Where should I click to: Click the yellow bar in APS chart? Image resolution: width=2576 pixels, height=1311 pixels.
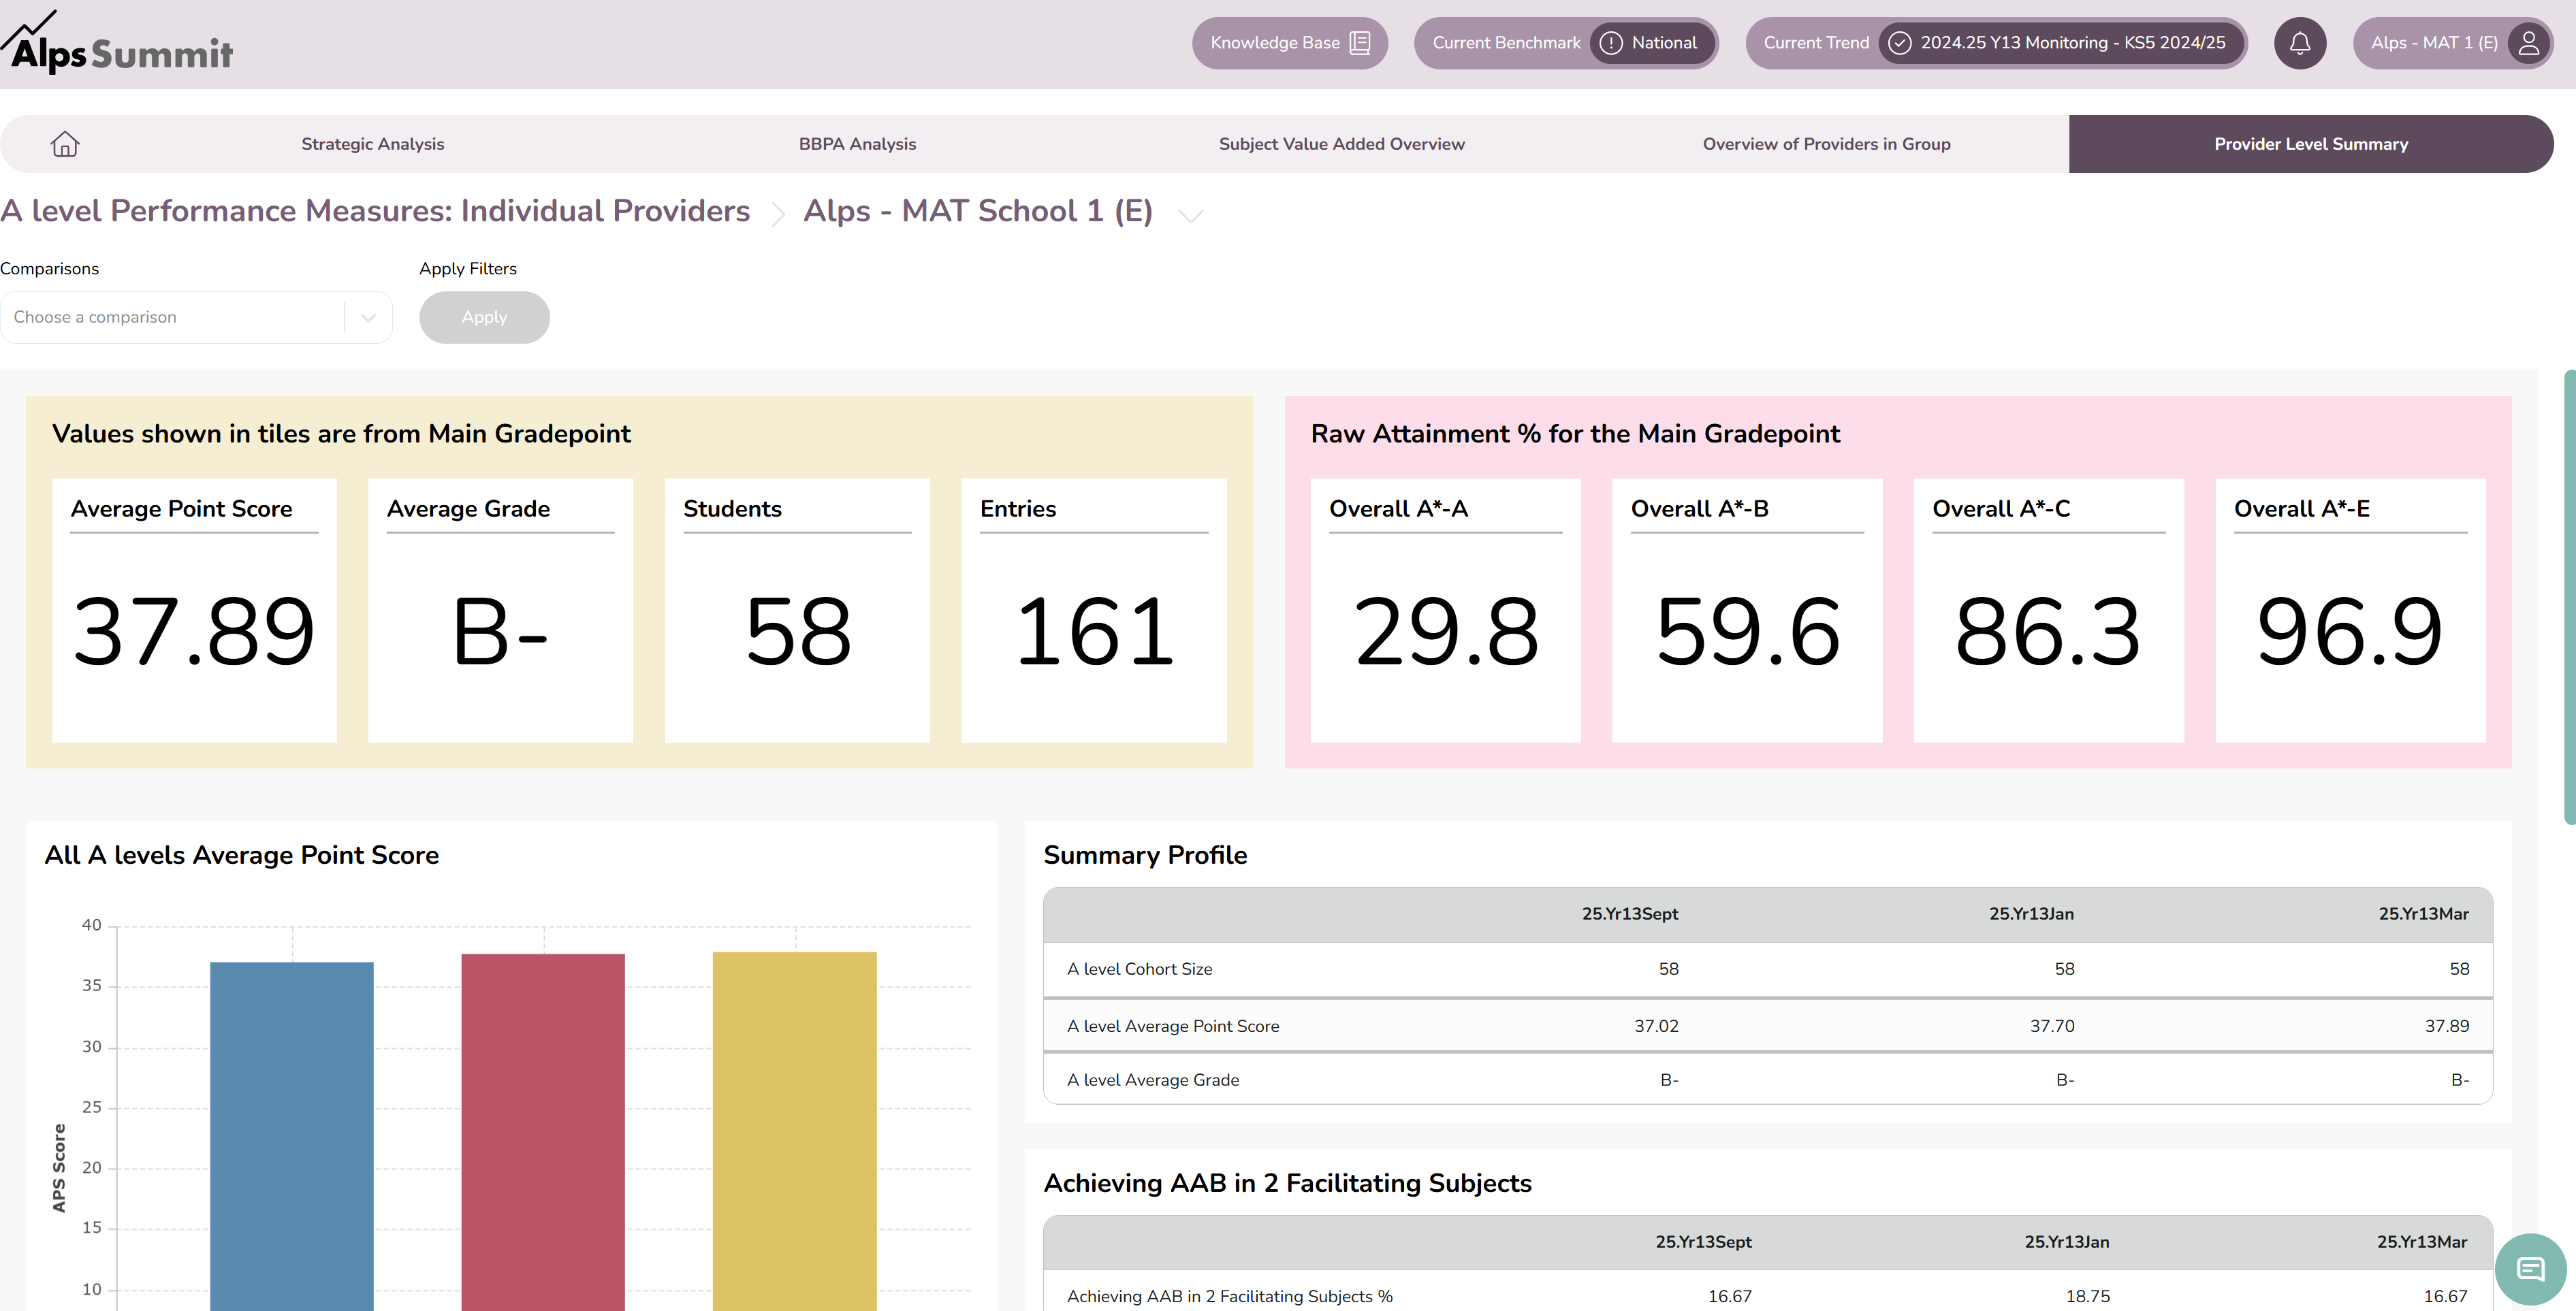pyautogui.click(x=794, y=1130)
